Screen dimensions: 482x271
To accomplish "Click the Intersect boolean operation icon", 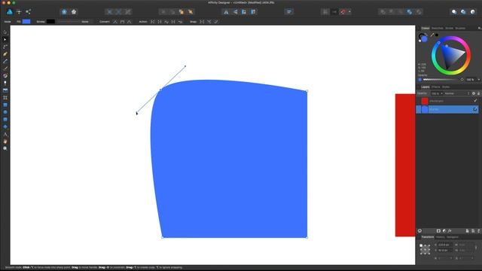I will tap(401, 12).
